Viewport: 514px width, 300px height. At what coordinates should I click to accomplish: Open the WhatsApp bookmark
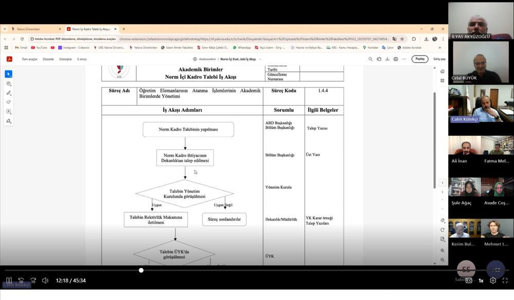(x=242, y=47)
